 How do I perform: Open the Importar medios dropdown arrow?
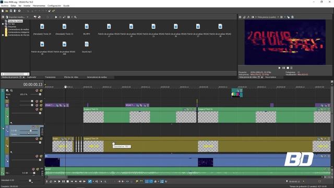click(28, 17)
